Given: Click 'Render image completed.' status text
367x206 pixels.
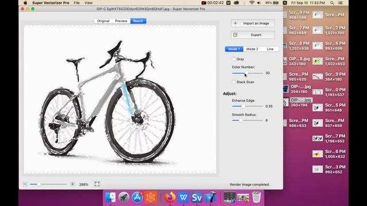Looking at the screenshot, I should click(249, 184).
